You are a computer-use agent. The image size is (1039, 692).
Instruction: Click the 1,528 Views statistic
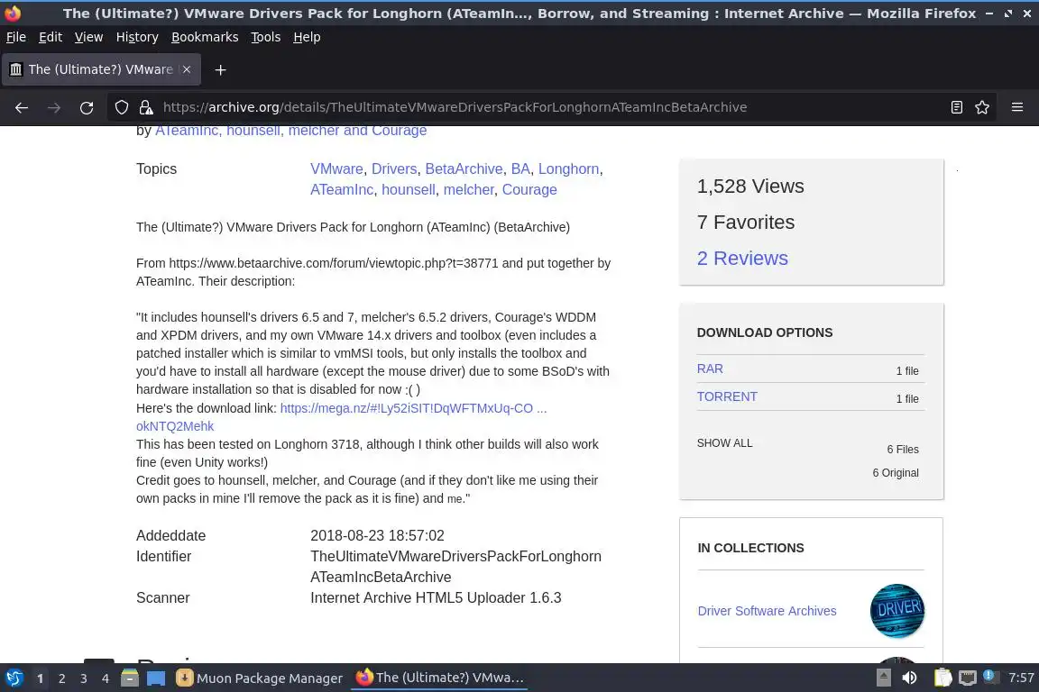[750, 187]
